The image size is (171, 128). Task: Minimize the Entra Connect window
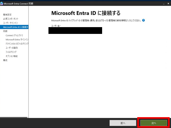(x=164, y=3)
